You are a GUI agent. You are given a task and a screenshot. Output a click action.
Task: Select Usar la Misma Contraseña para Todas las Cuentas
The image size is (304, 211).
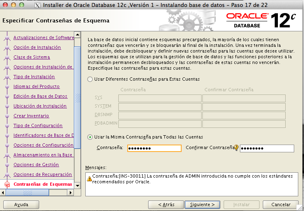[x=90, y=137]
